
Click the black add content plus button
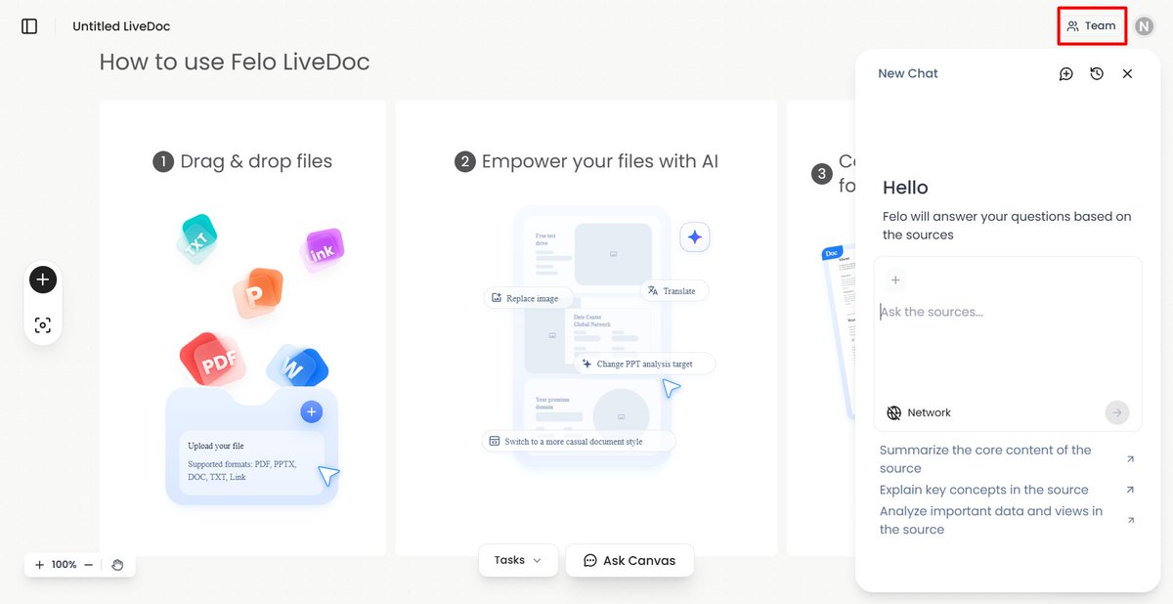43,280
